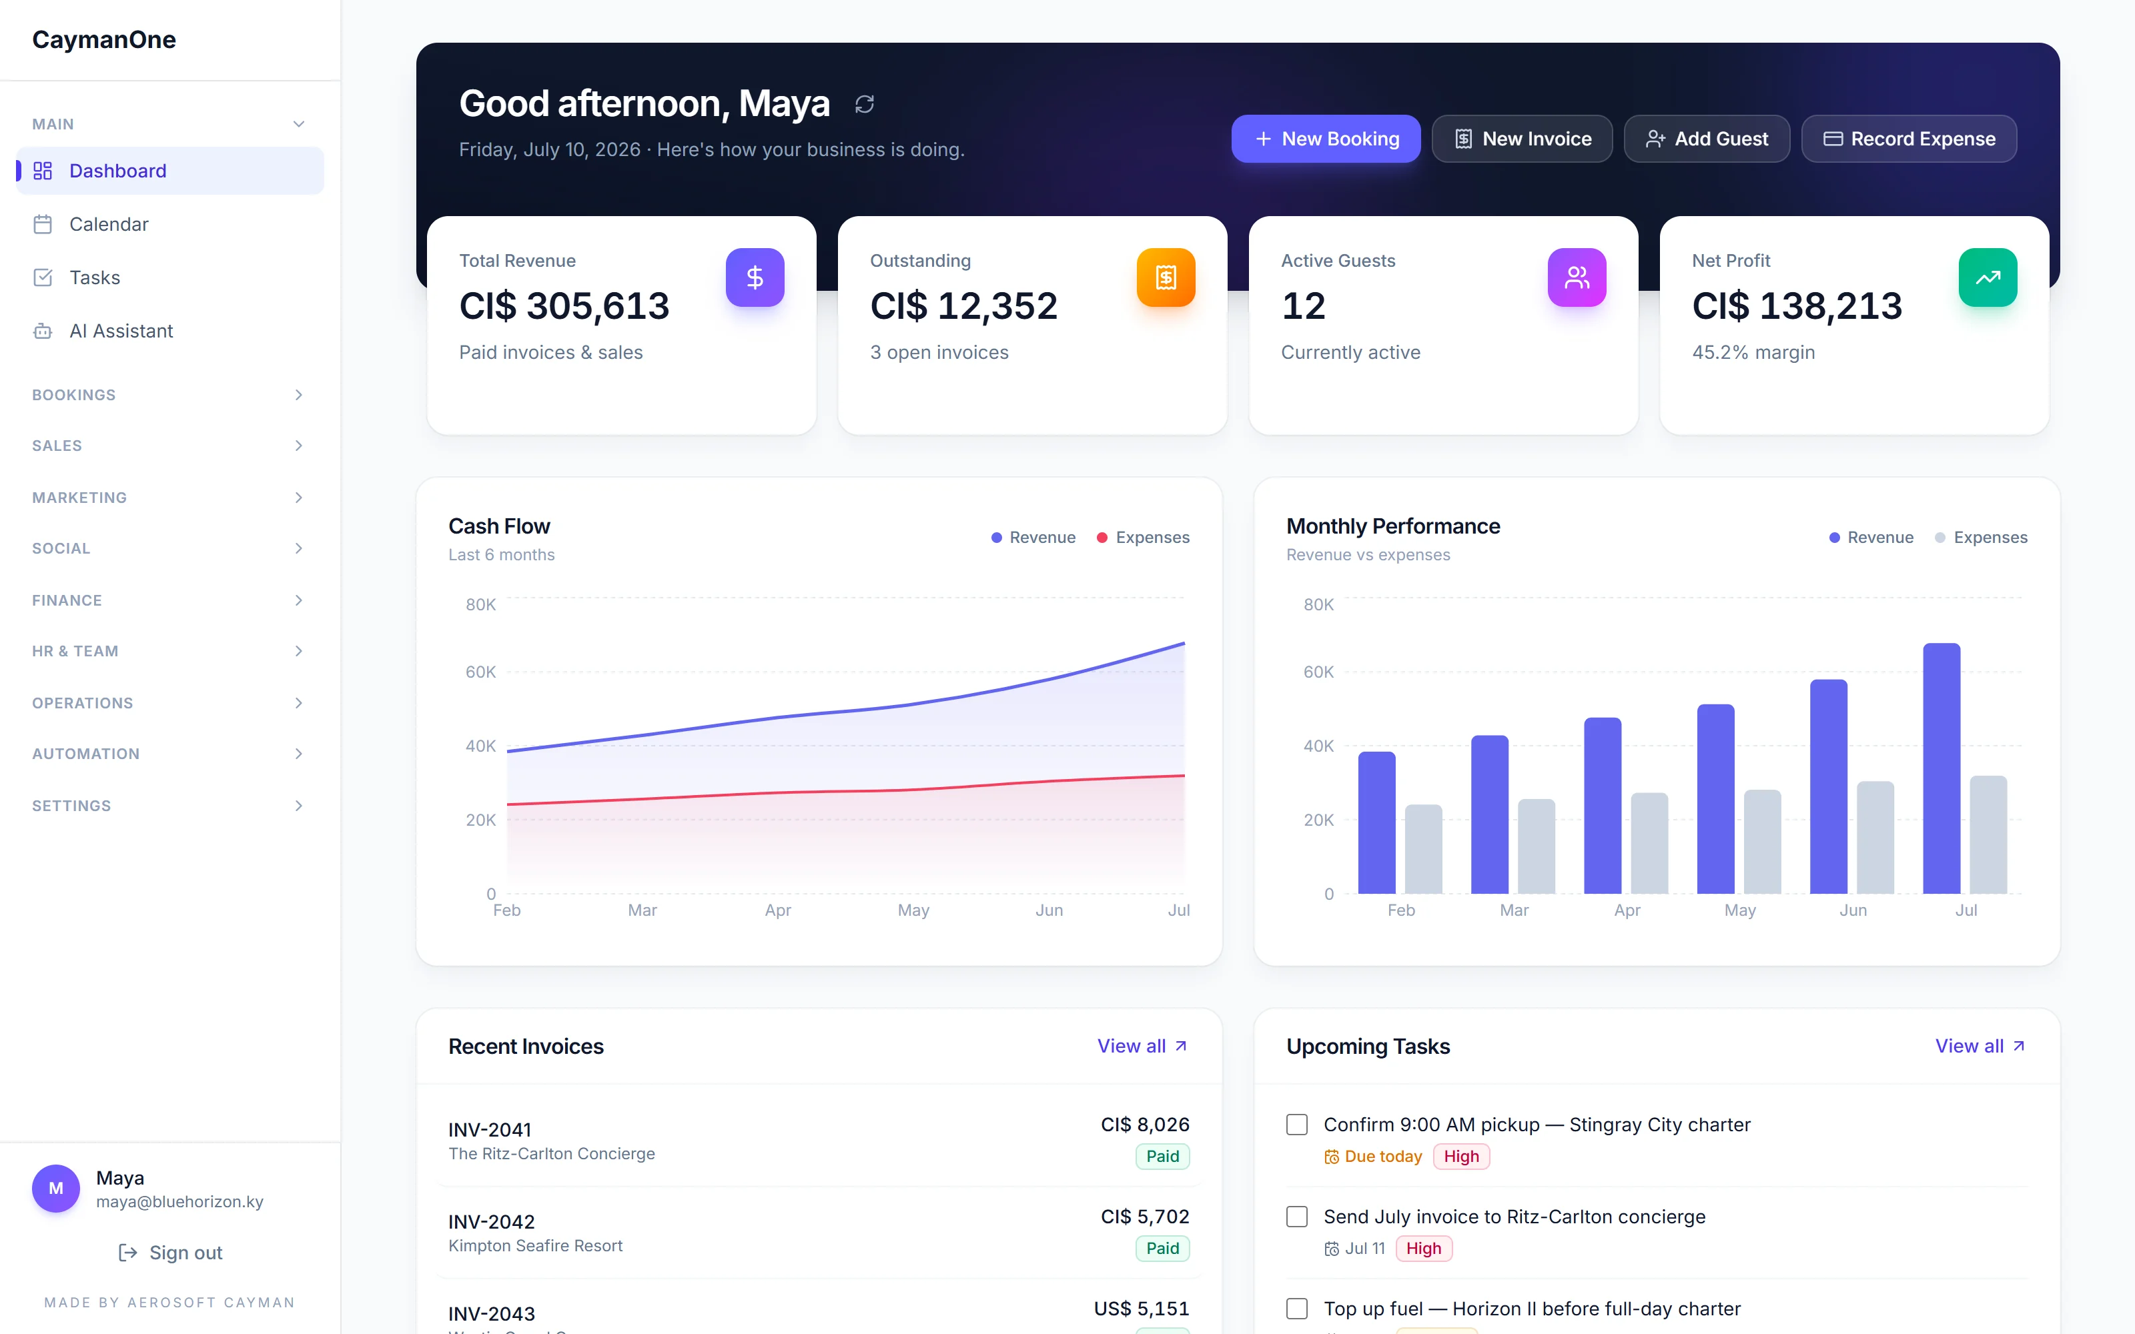Click the sign out arrow icon
This screenshot has width=2135, height=1334.
coord(128,1253)
